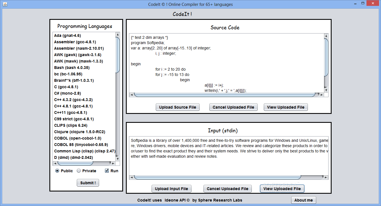Select the Public radio button
This screenshot has height=206, width=381.
coord(57,171)
